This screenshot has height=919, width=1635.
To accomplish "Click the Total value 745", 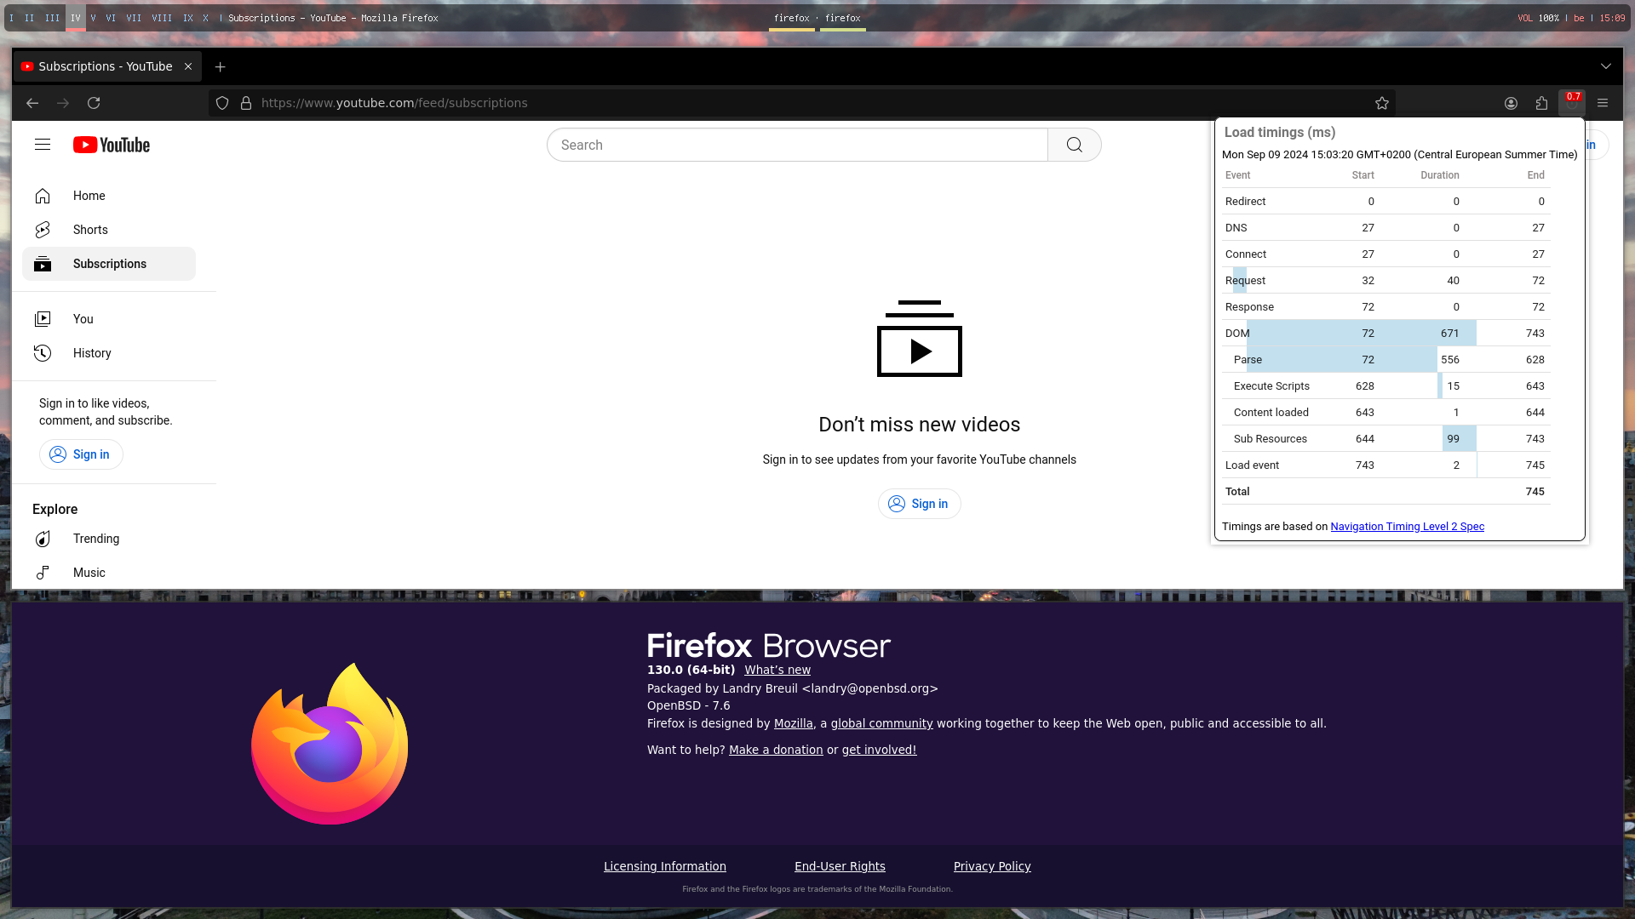I will [1535, 492].
